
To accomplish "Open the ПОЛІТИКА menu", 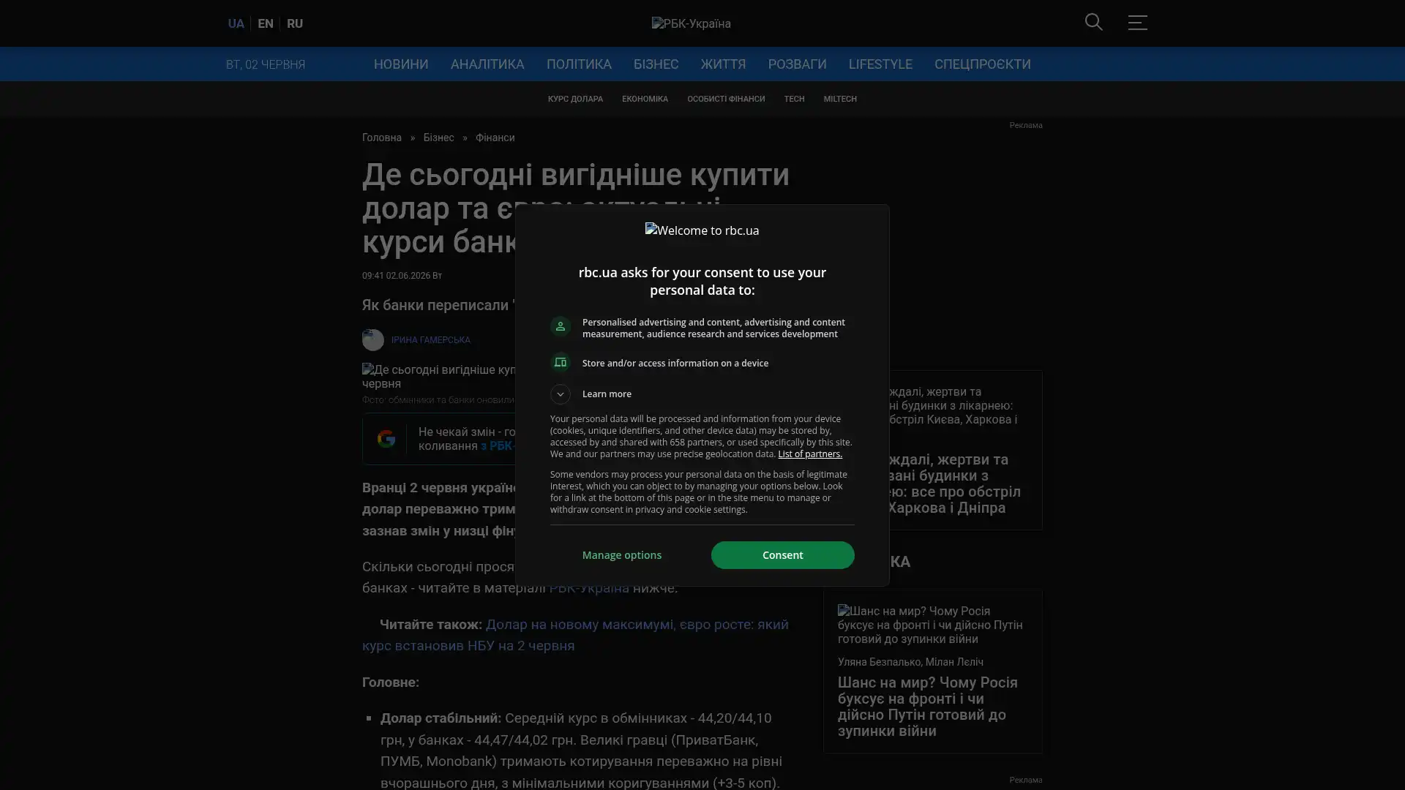I will pos(578,64).
